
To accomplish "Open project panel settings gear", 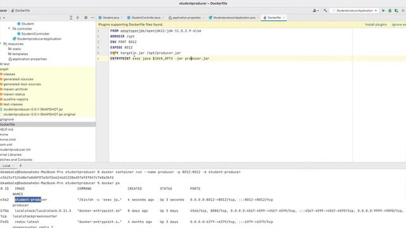I will point(86,18).
